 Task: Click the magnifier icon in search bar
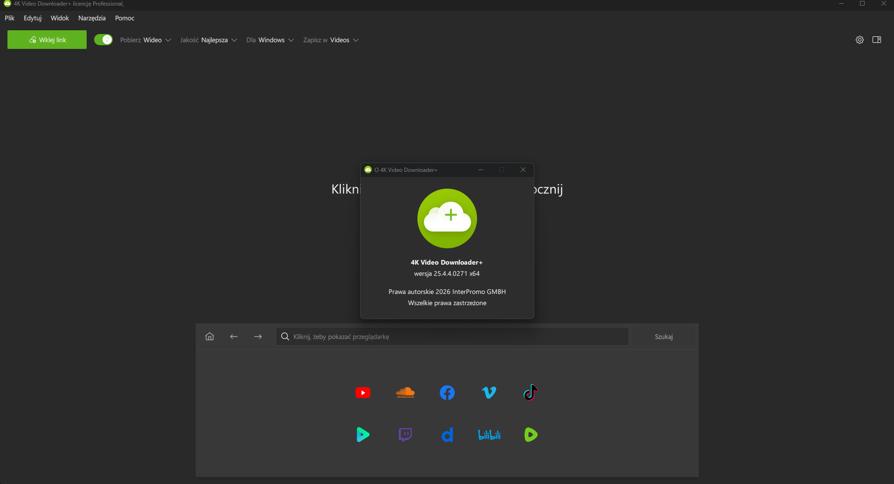(x=285, y=336)
